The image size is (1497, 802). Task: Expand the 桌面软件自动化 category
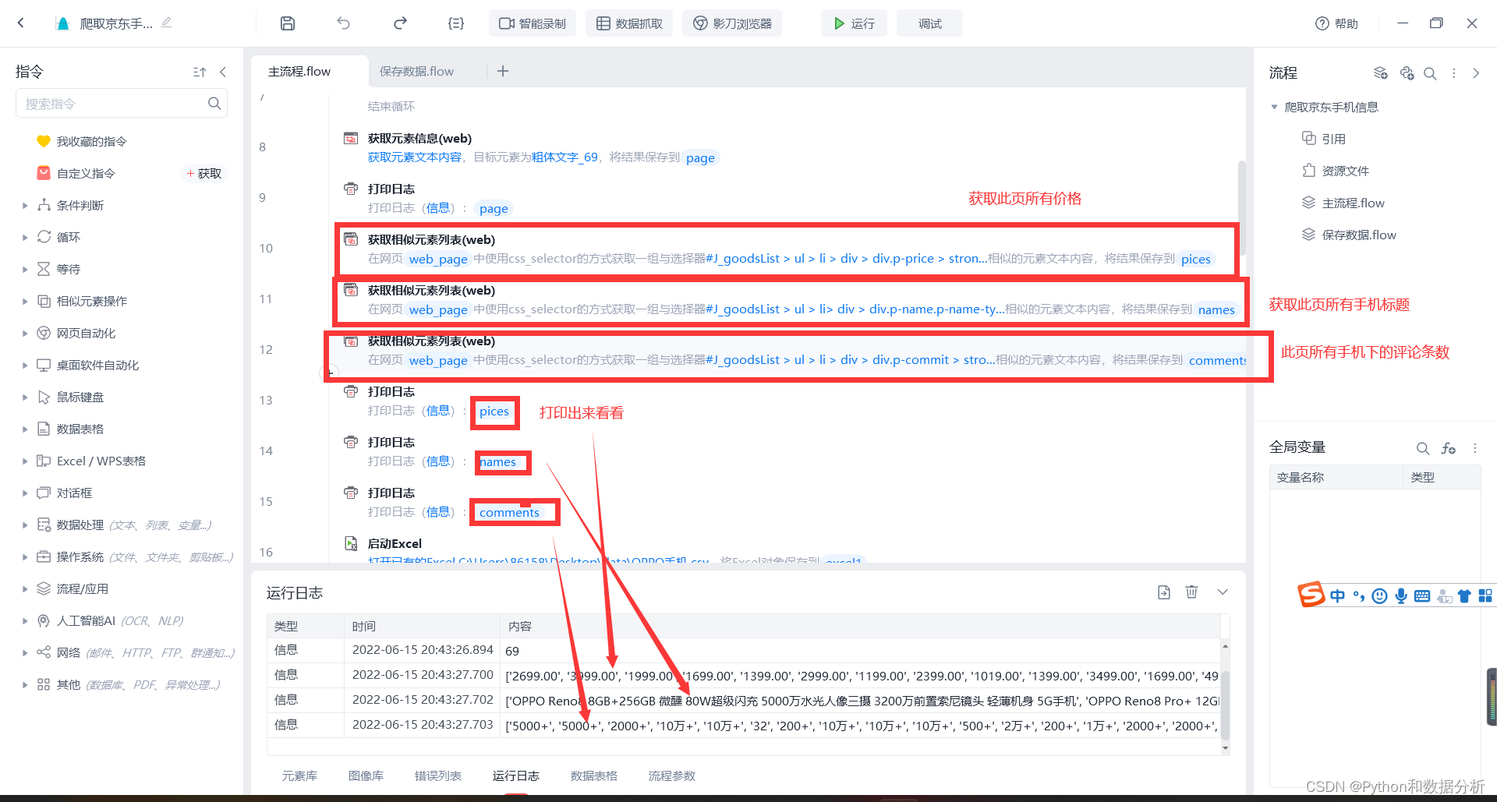point(25,365)
